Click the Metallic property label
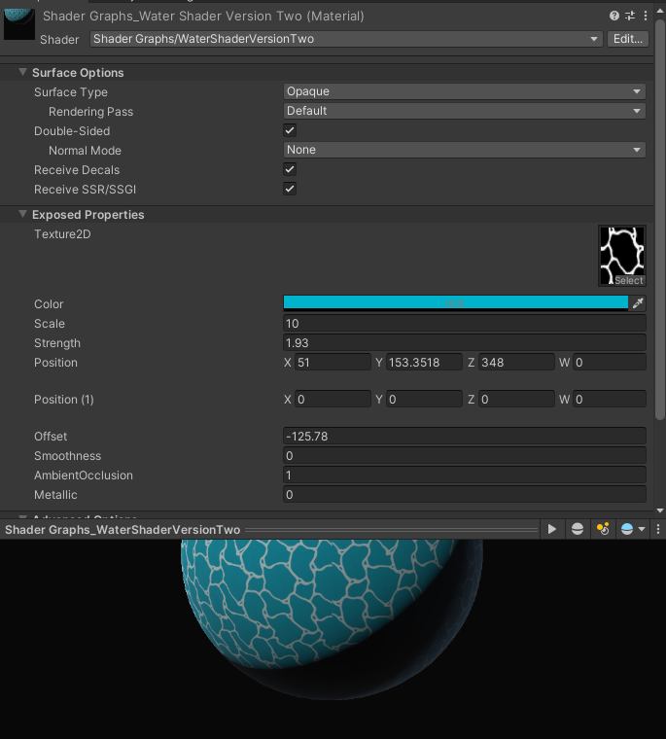Screen dimensions: 666x739 point(55,494)
